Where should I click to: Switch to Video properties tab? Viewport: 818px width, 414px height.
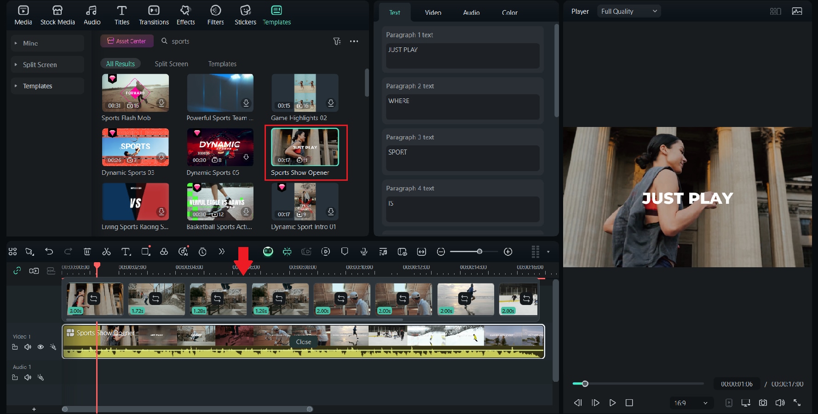coord(433,13)
